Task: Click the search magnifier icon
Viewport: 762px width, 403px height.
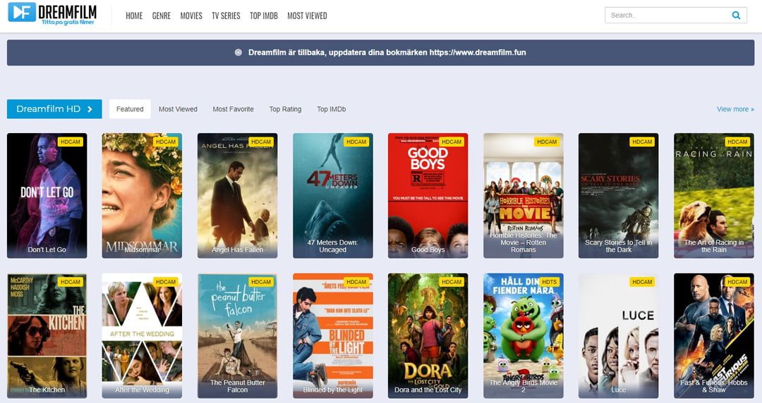Action: click(x=736, y=15)
